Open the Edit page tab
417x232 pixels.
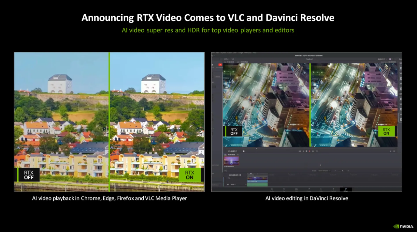click(x=296, y=189)
